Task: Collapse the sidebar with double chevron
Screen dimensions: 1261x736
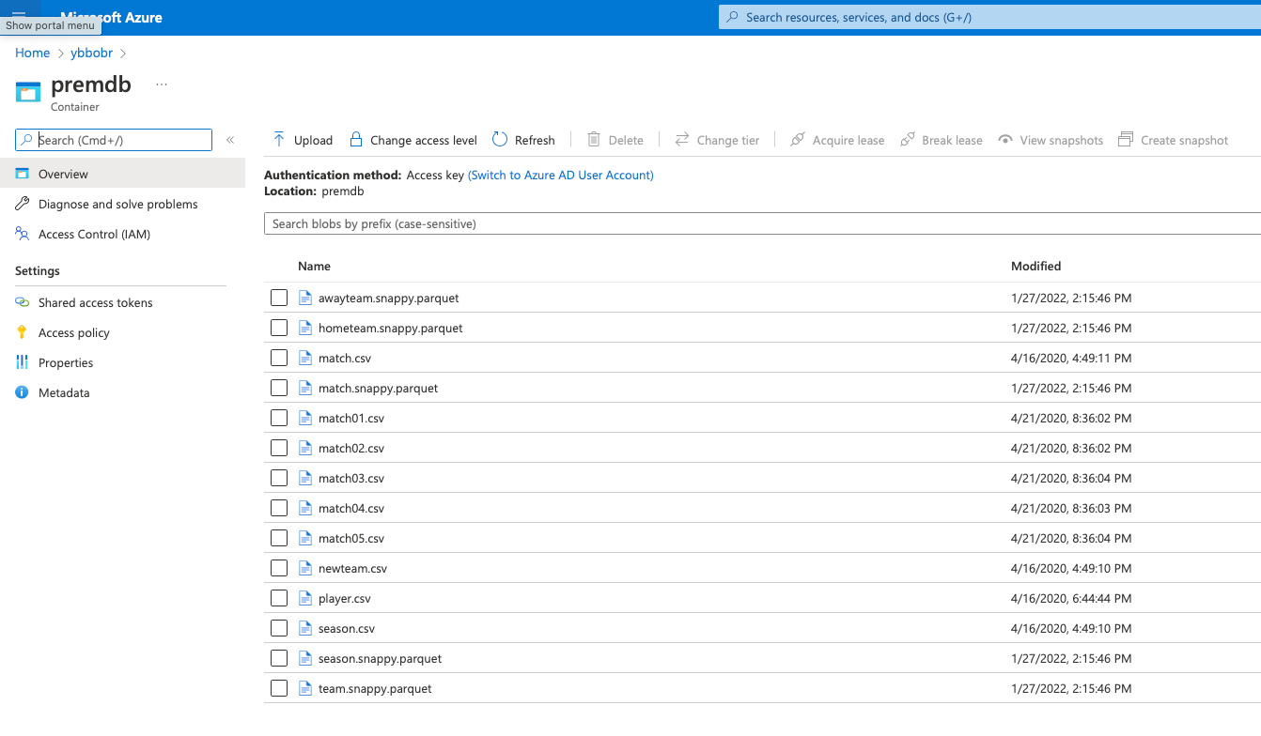Action: (230, 140)
